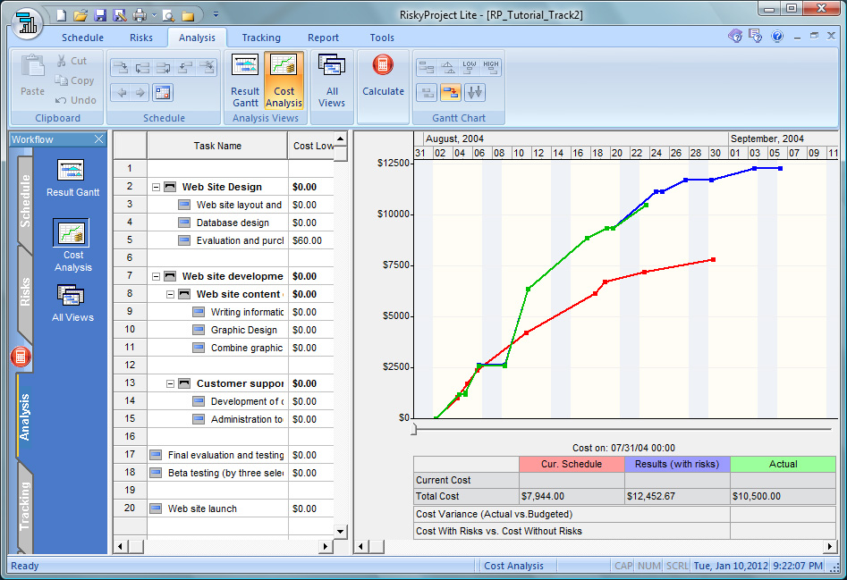Collapse the Web site content subgroup

point(170,295)
